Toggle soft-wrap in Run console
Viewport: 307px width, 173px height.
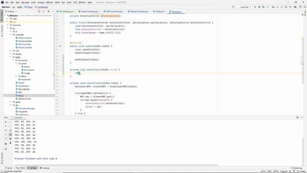pyautogui.click(x=11, y=130)
